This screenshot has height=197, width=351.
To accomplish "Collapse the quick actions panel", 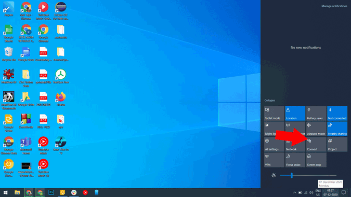I will coord(269,101).
